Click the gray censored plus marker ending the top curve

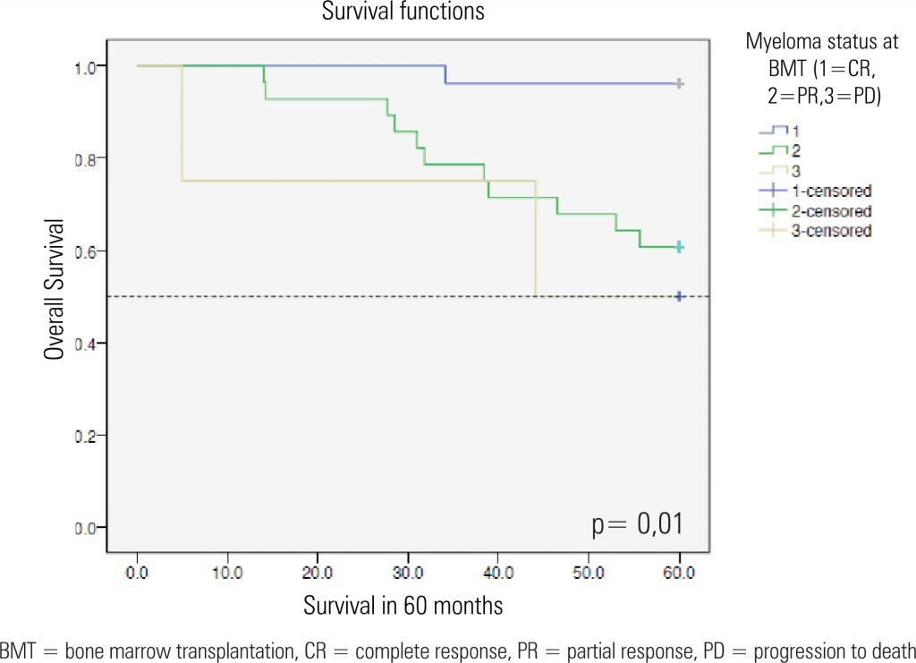coord(680,83)
